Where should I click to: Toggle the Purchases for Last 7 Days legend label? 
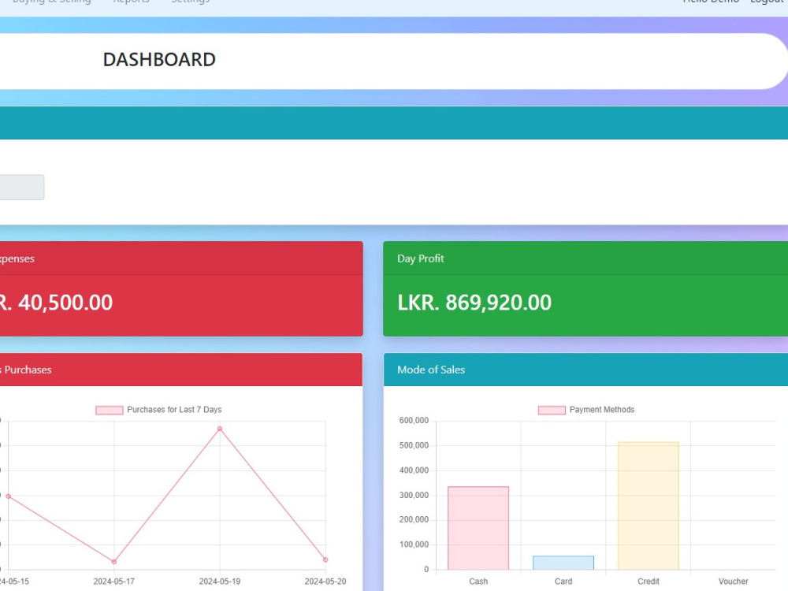click(174, 410)
